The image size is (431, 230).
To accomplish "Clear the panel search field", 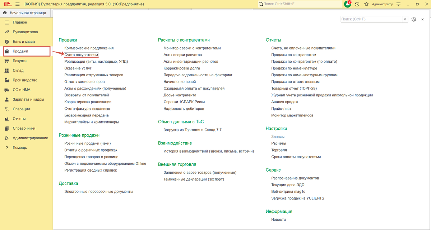I will click(405, 19).
